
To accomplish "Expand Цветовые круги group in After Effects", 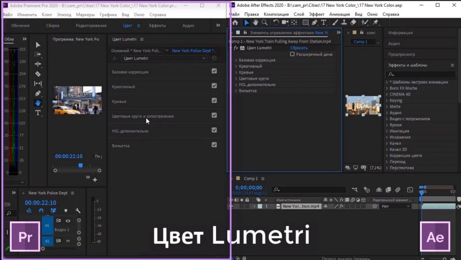I will 236,78.
